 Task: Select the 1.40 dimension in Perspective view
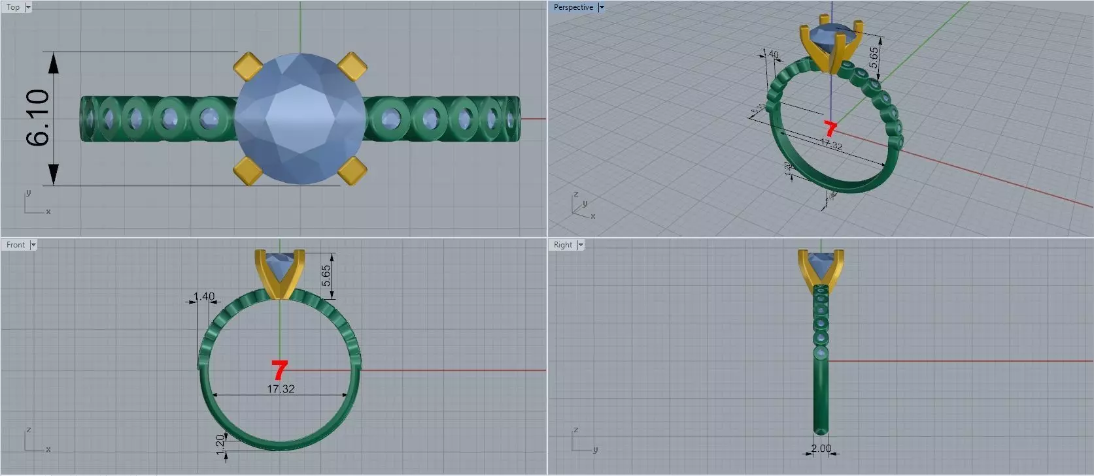(x=772, y=54)
